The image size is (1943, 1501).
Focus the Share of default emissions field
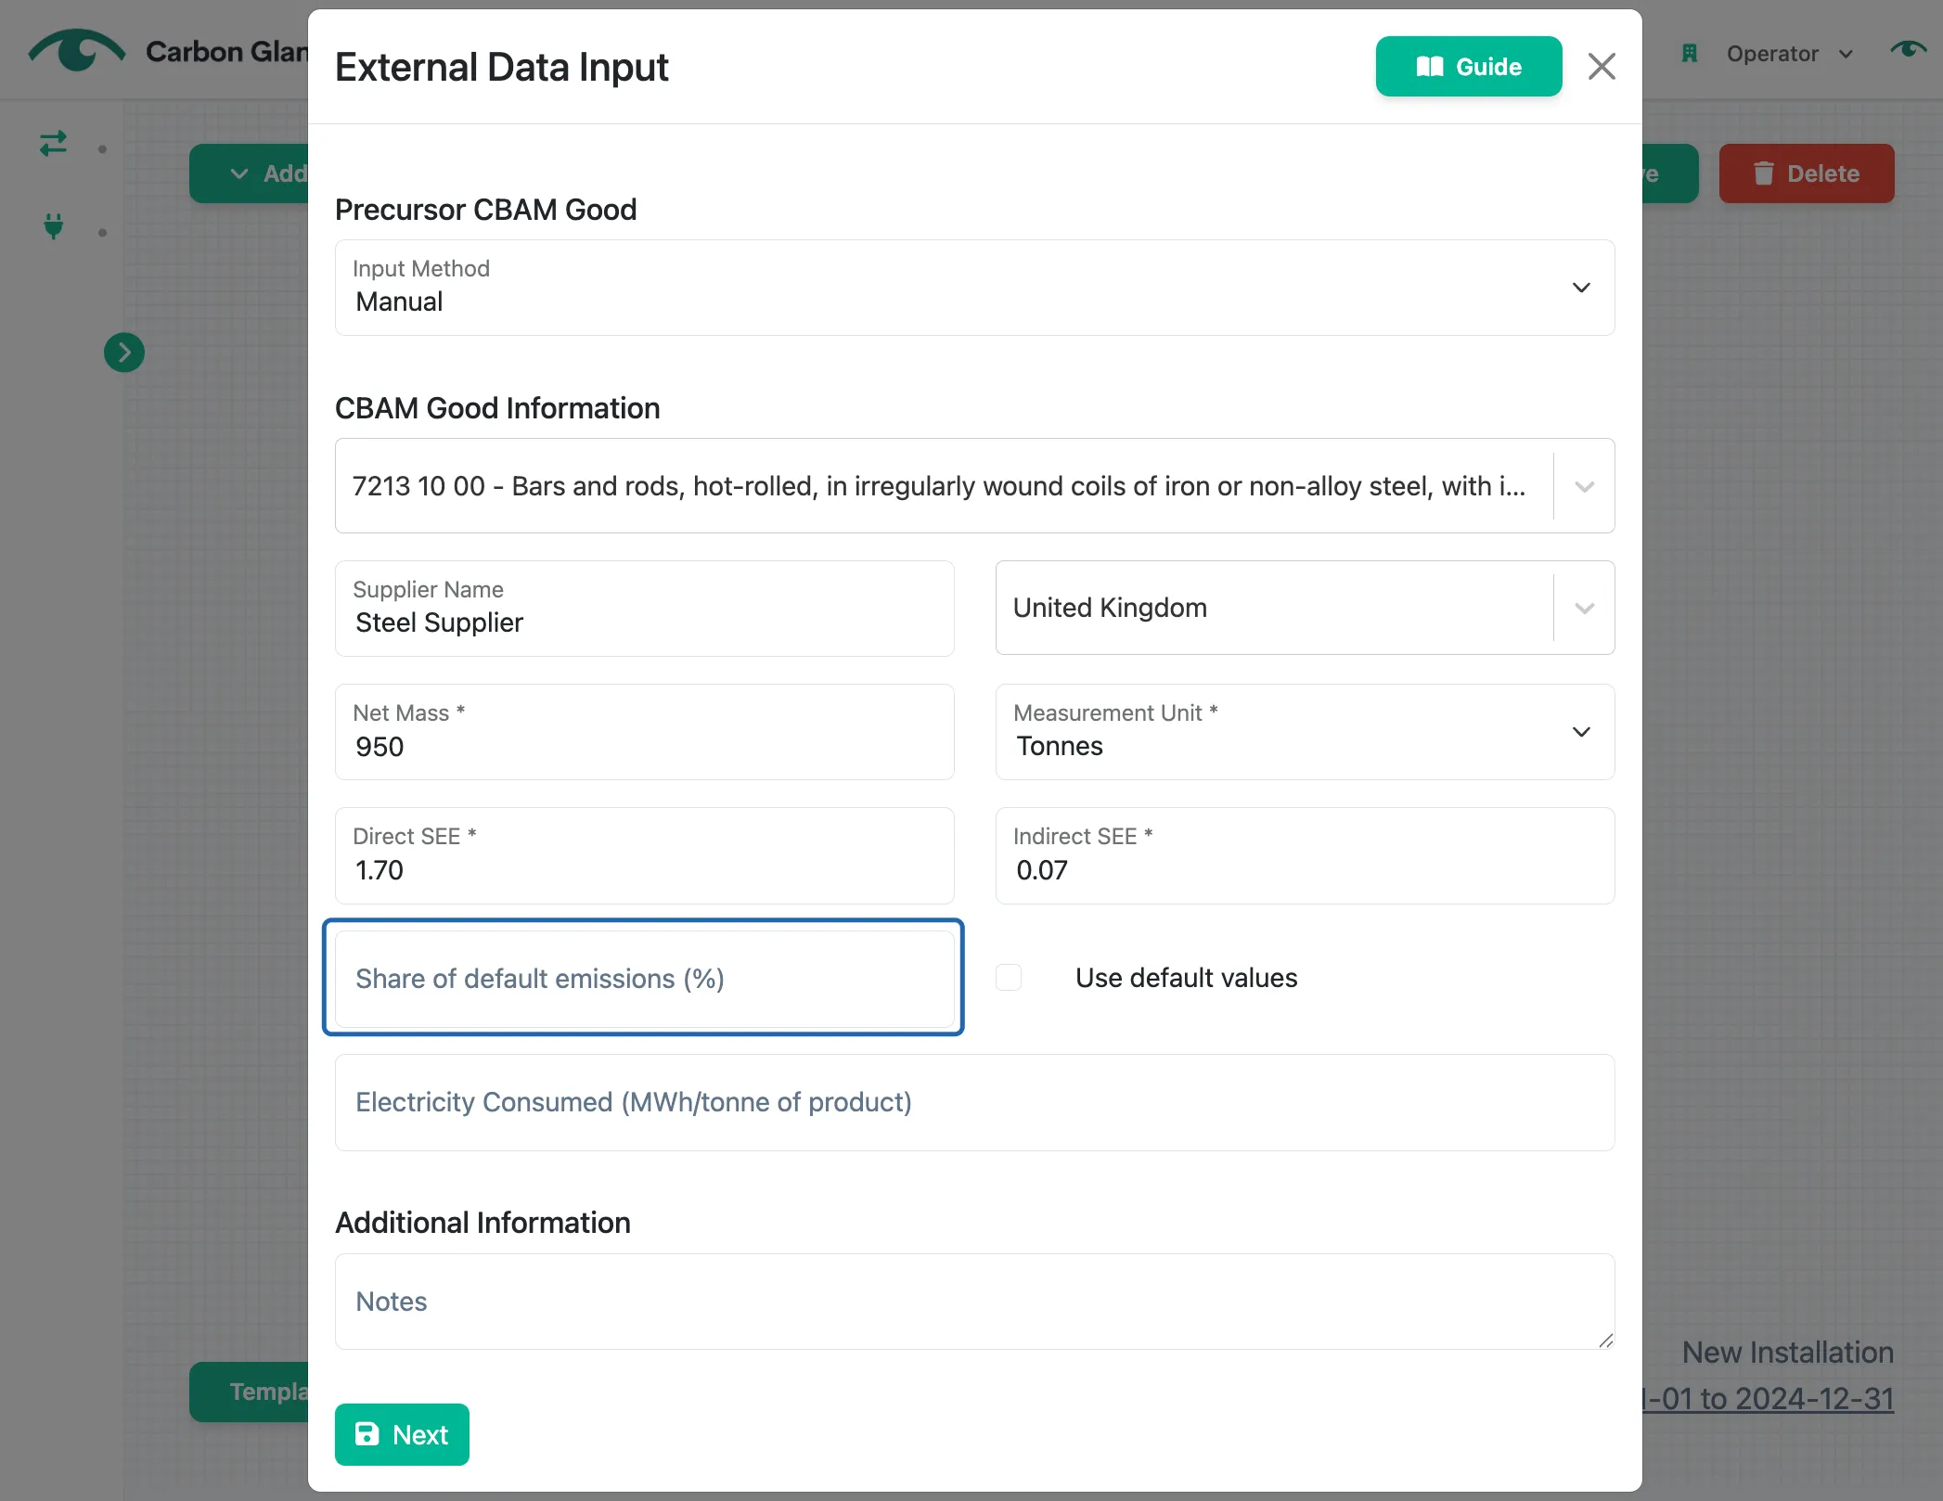(x=644, y=978)
